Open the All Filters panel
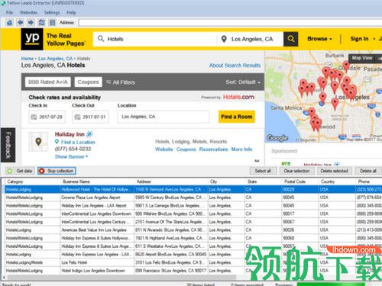This screenshot has width=382, height=286. pyautogui.click(x=121, y=82)
